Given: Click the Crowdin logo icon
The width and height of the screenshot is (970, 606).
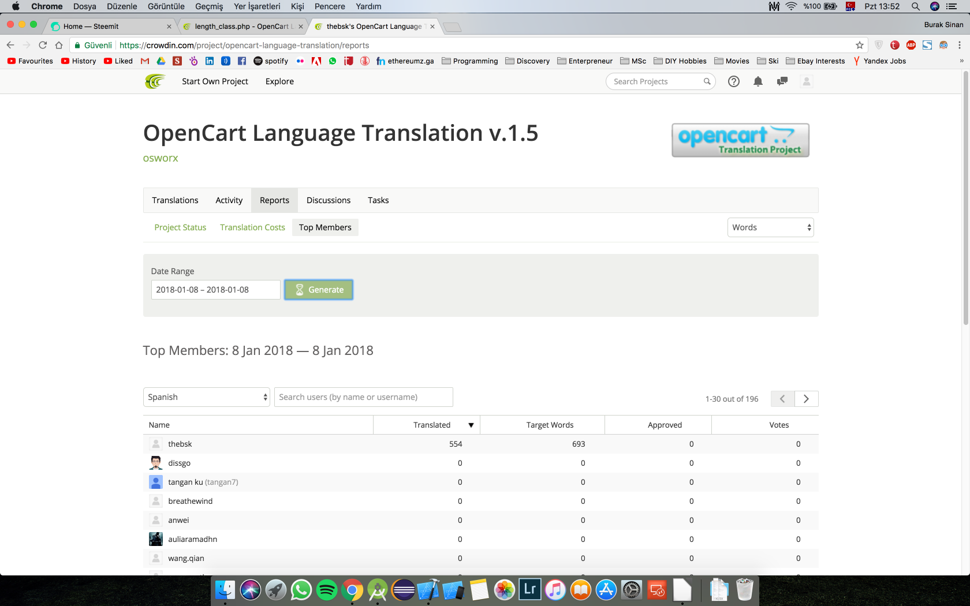Looking at the screenshot, I should 155,81.
